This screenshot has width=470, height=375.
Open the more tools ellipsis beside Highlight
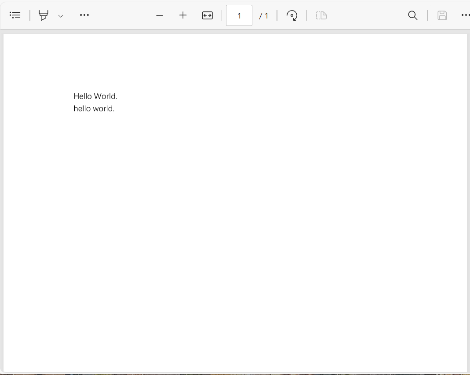[84, 15]
